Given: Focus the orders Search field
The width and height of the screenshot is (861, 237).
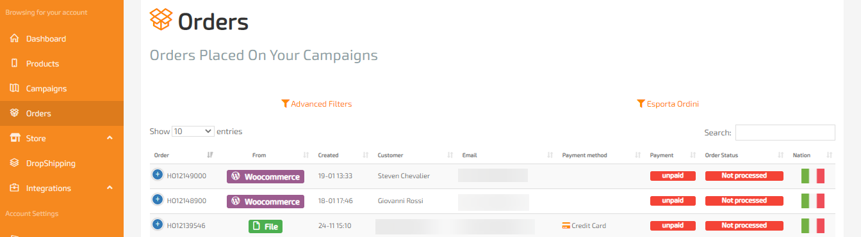Looking at the screenshot, I should 785,132.
